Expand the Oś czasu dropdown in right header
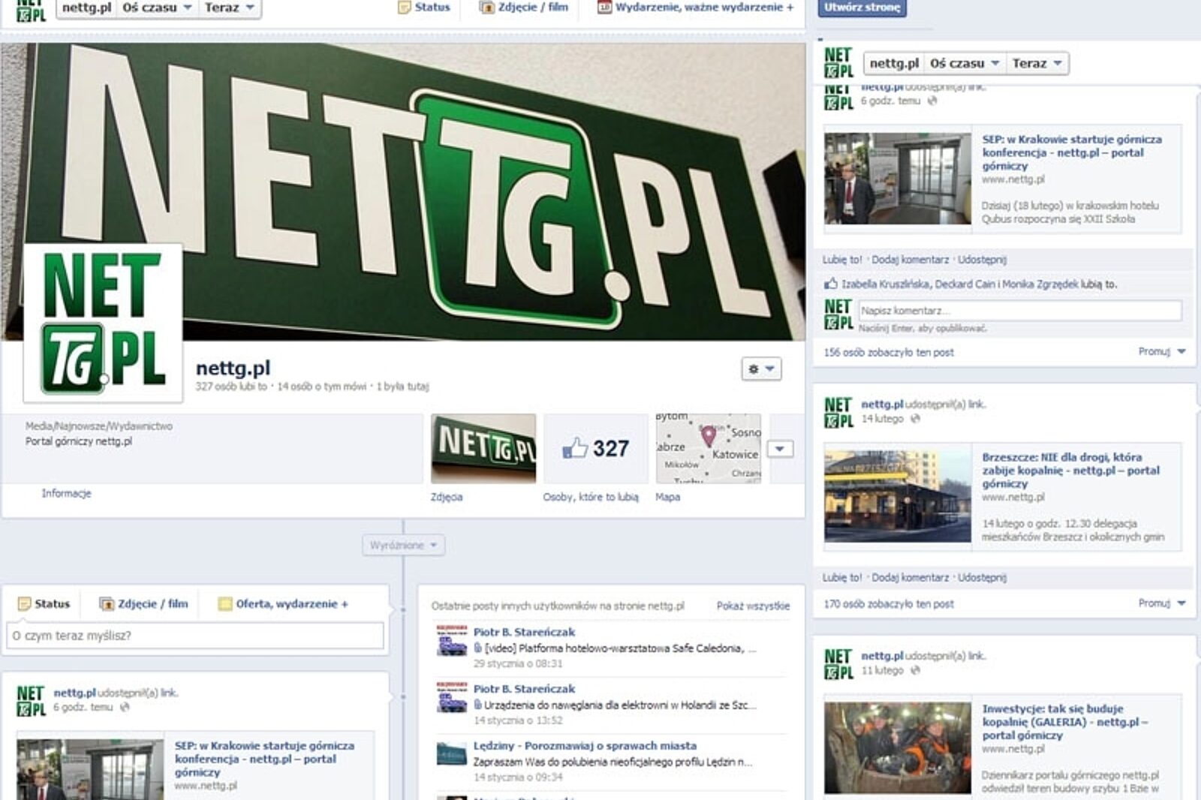 click(965, 64)
